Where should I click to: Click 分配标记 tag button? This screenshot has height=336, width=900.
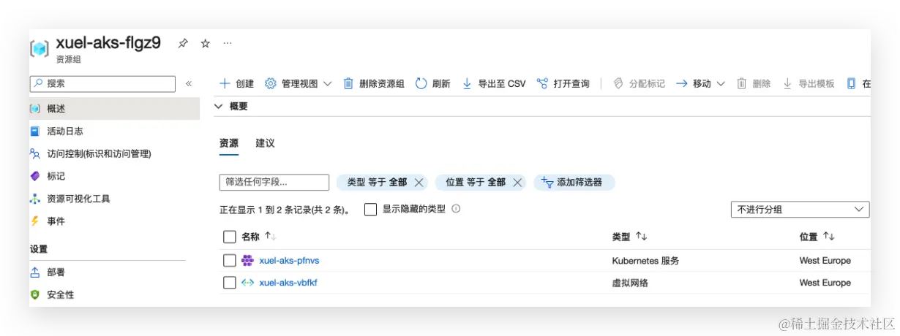[639, 84]
